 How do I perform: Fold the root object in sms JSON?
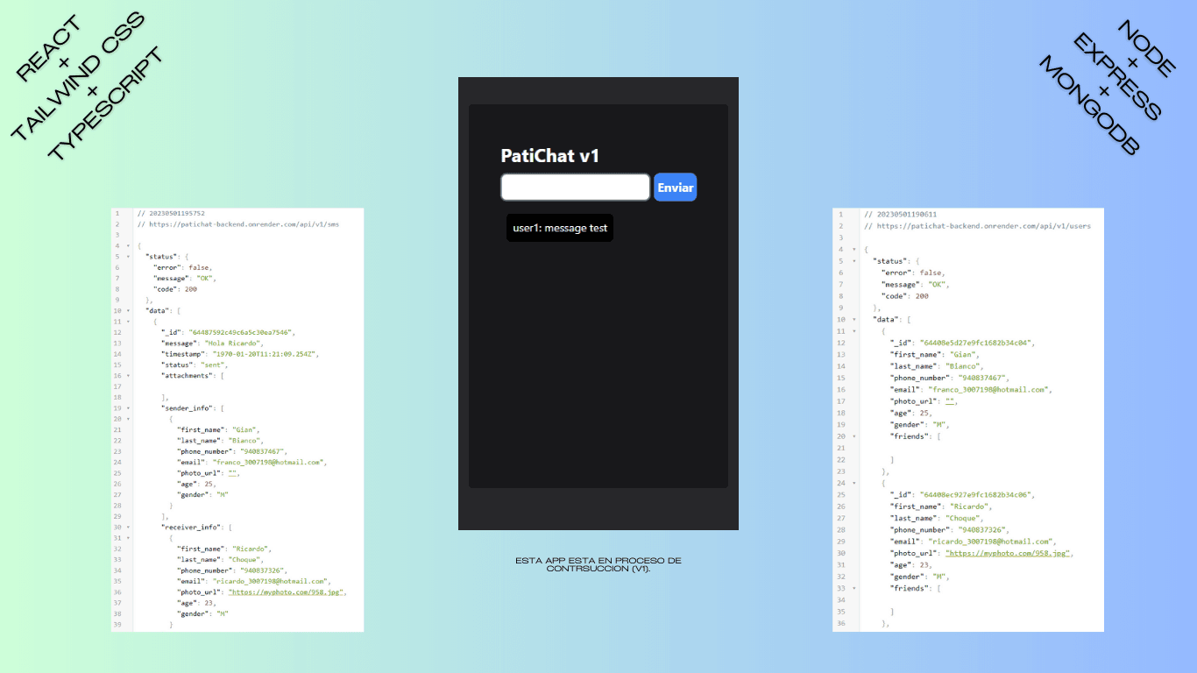point(128,246)
